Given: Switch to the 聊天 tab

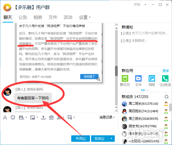Looking at the screenshot, I should point(8,17).
